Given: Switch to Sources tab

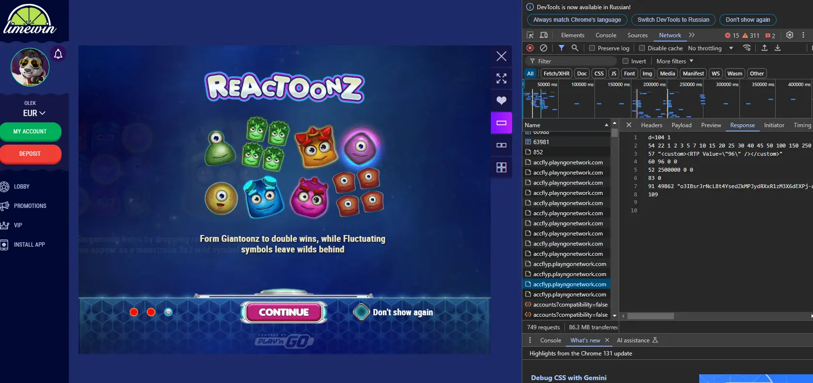Looking at the screenshot, I should tap(637, 35).
